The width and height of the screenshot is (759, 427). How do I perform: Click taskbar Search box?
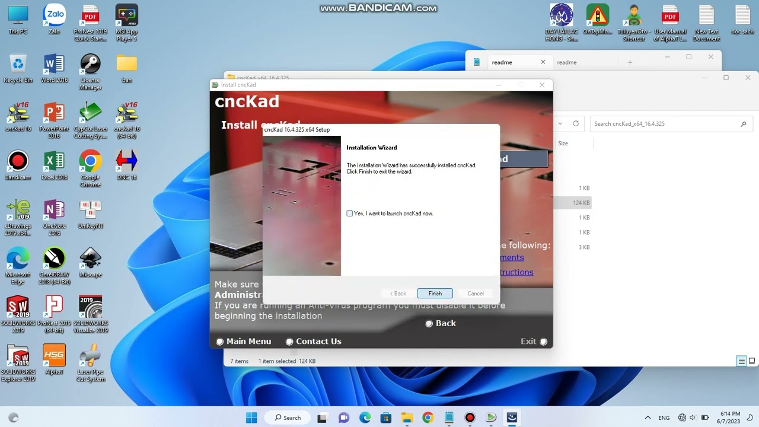(x=288, y=418)
